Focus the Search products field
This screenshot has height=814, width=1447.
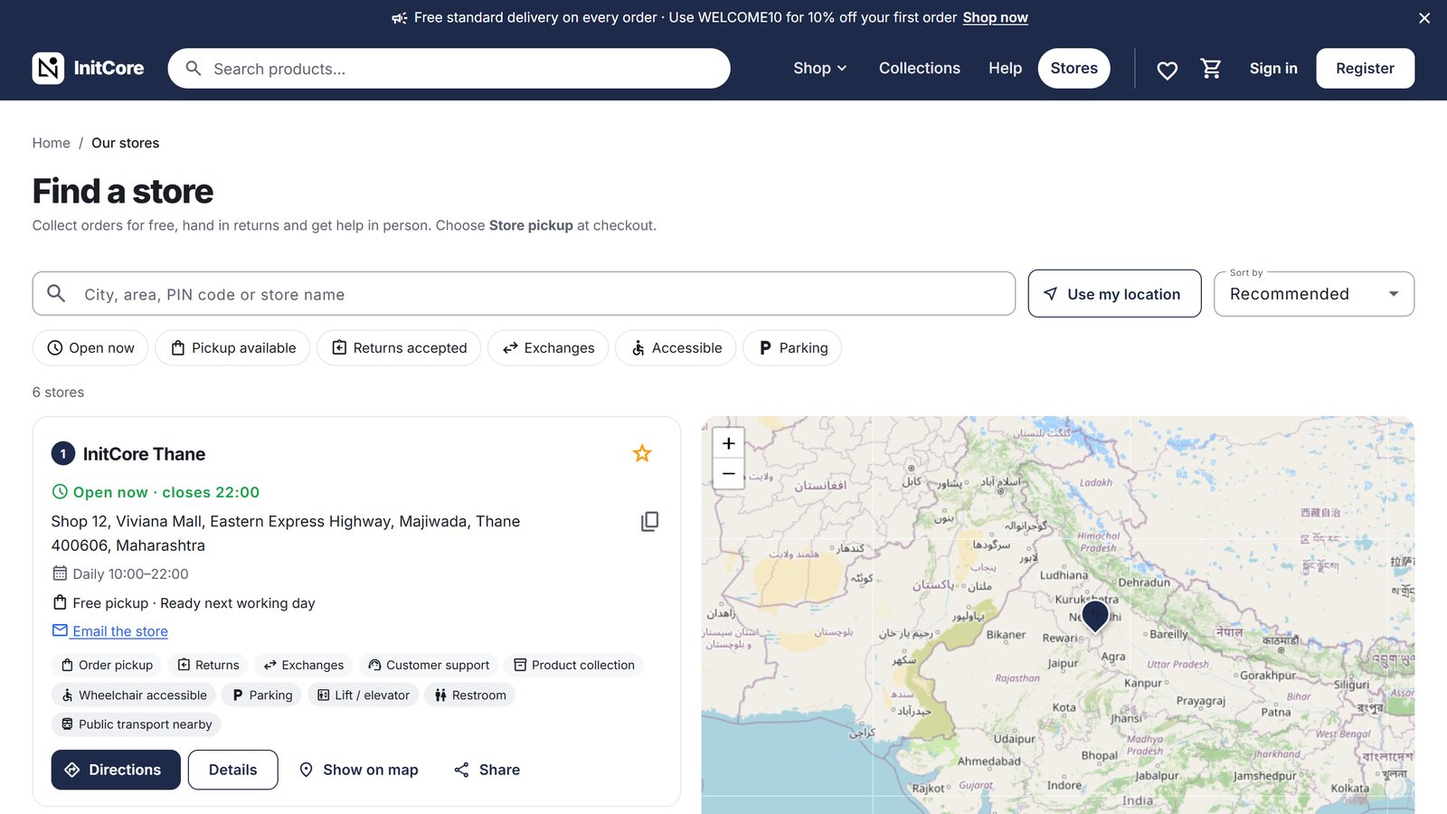pos(449,69)
